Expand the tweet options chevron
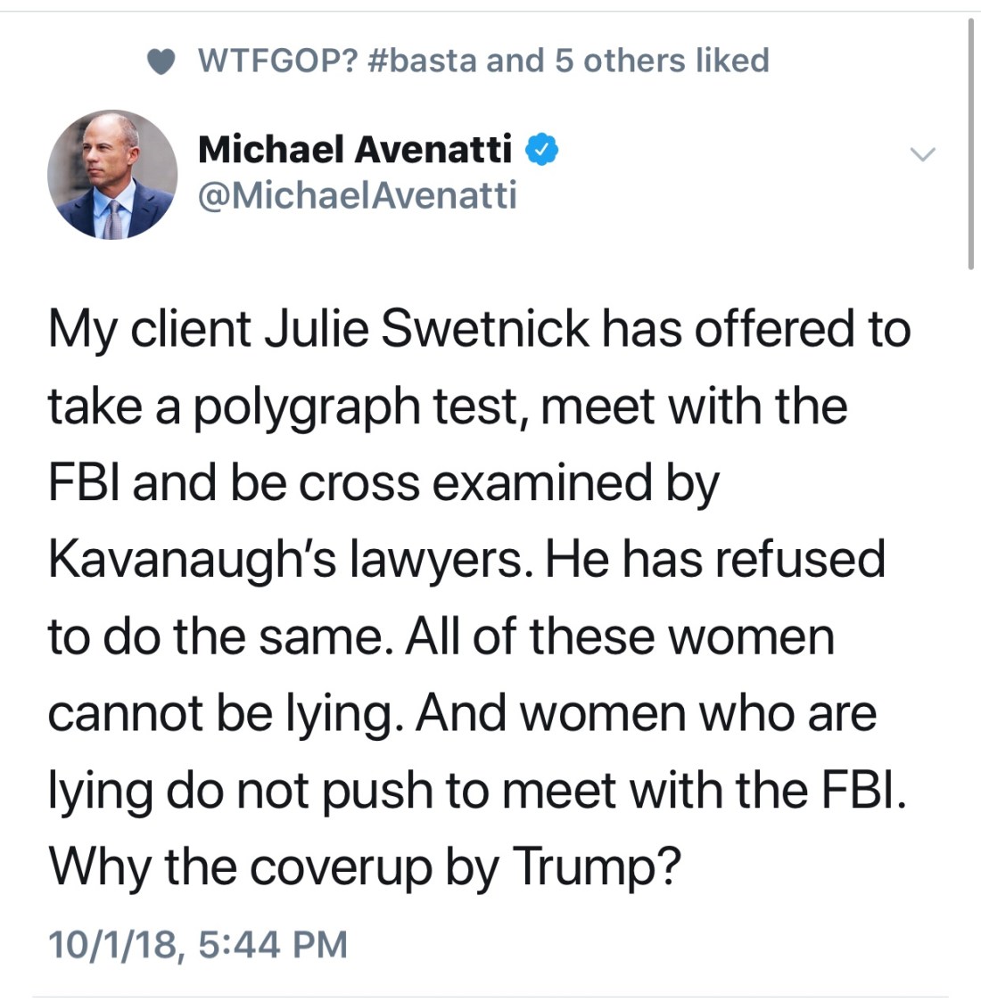Viewport: 981px width, 1002px height. [x=922, y=154]
